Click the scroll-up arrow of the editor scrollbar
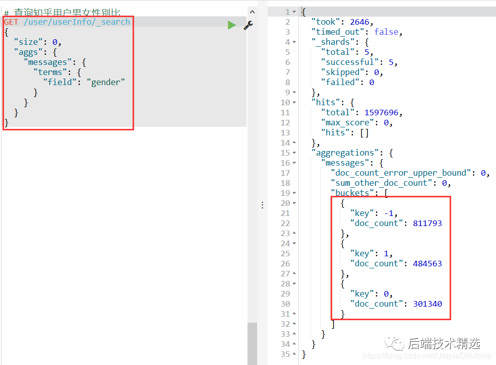 click(x=252, y=12)
